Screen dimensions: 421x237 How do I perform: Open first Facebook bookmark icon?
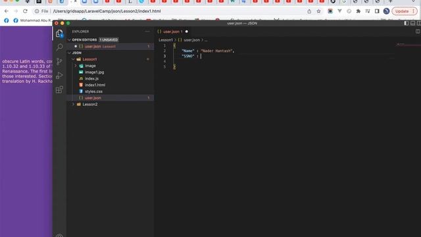pos(7,20)
